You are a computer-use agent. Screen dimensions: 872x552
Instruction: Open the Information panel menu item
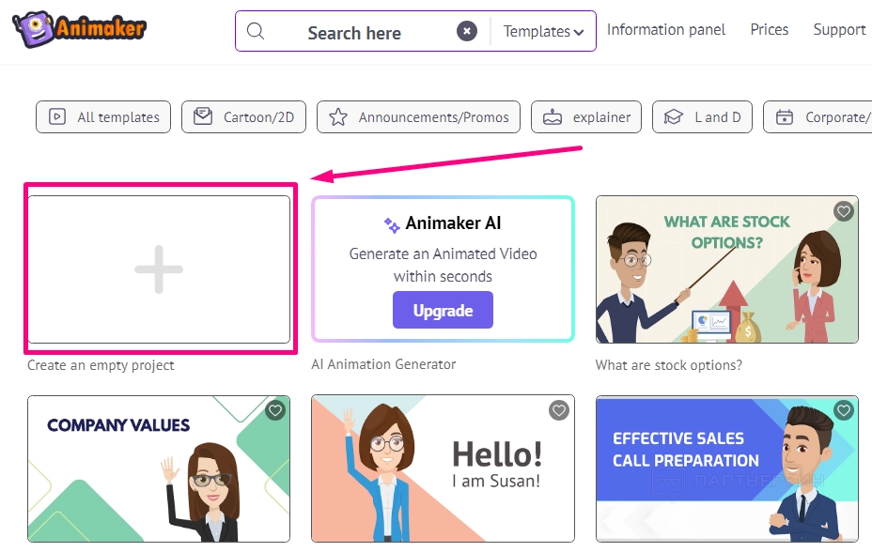pyautogui.click(x=665, y=29)
